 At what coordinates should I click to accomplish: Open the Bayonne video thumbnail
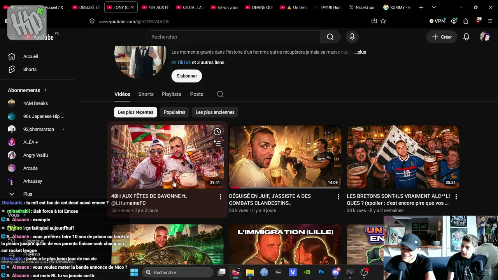[168, 157]
